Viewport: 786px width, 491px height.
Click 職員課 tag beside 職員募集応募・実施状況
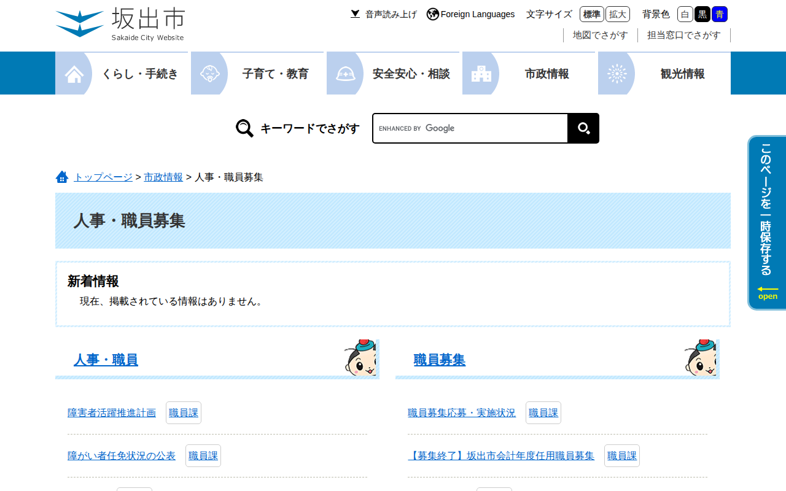click(x=543, y=412)
